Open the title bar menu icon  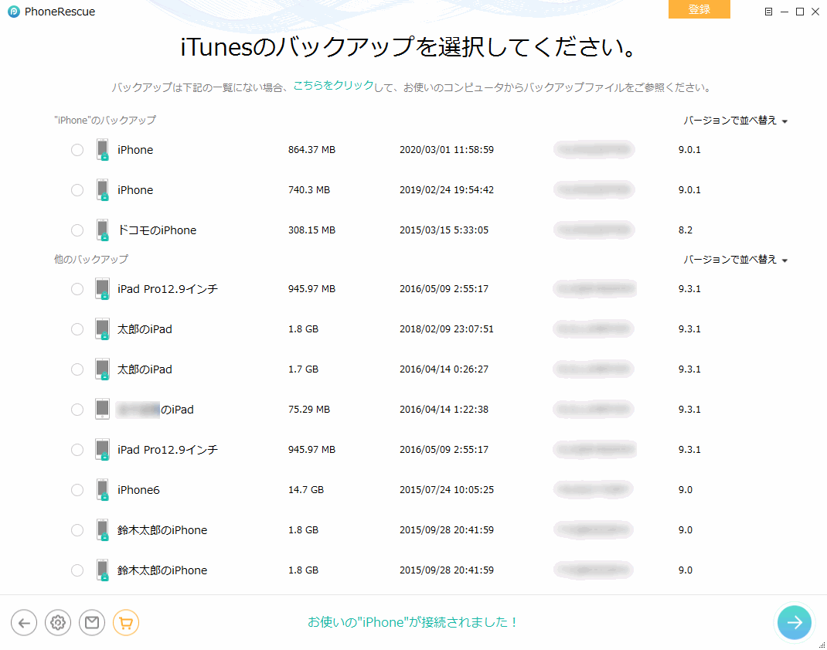pos(768,12)
